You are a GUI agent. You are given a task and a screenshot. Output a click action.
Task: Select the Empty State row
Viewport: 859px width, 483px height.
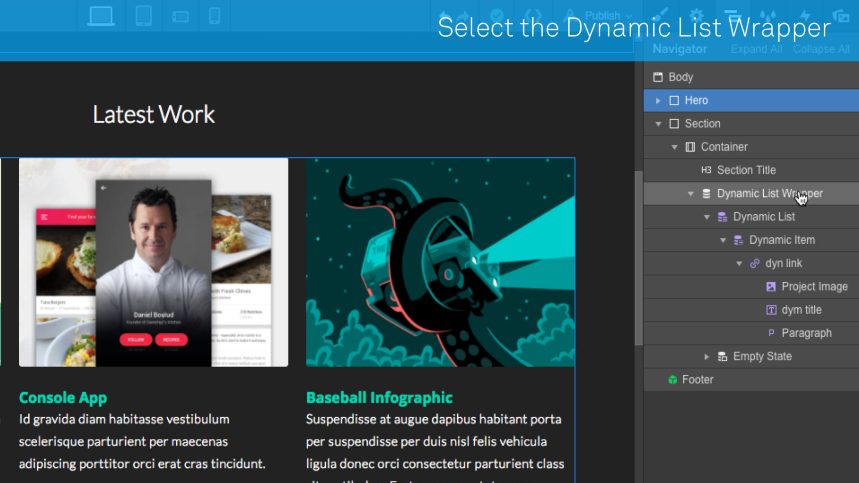[x=751, y=356]
